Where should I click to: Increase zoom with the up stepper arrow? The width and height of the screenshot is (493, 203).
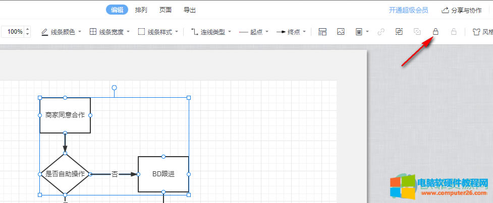coord(28,29)
